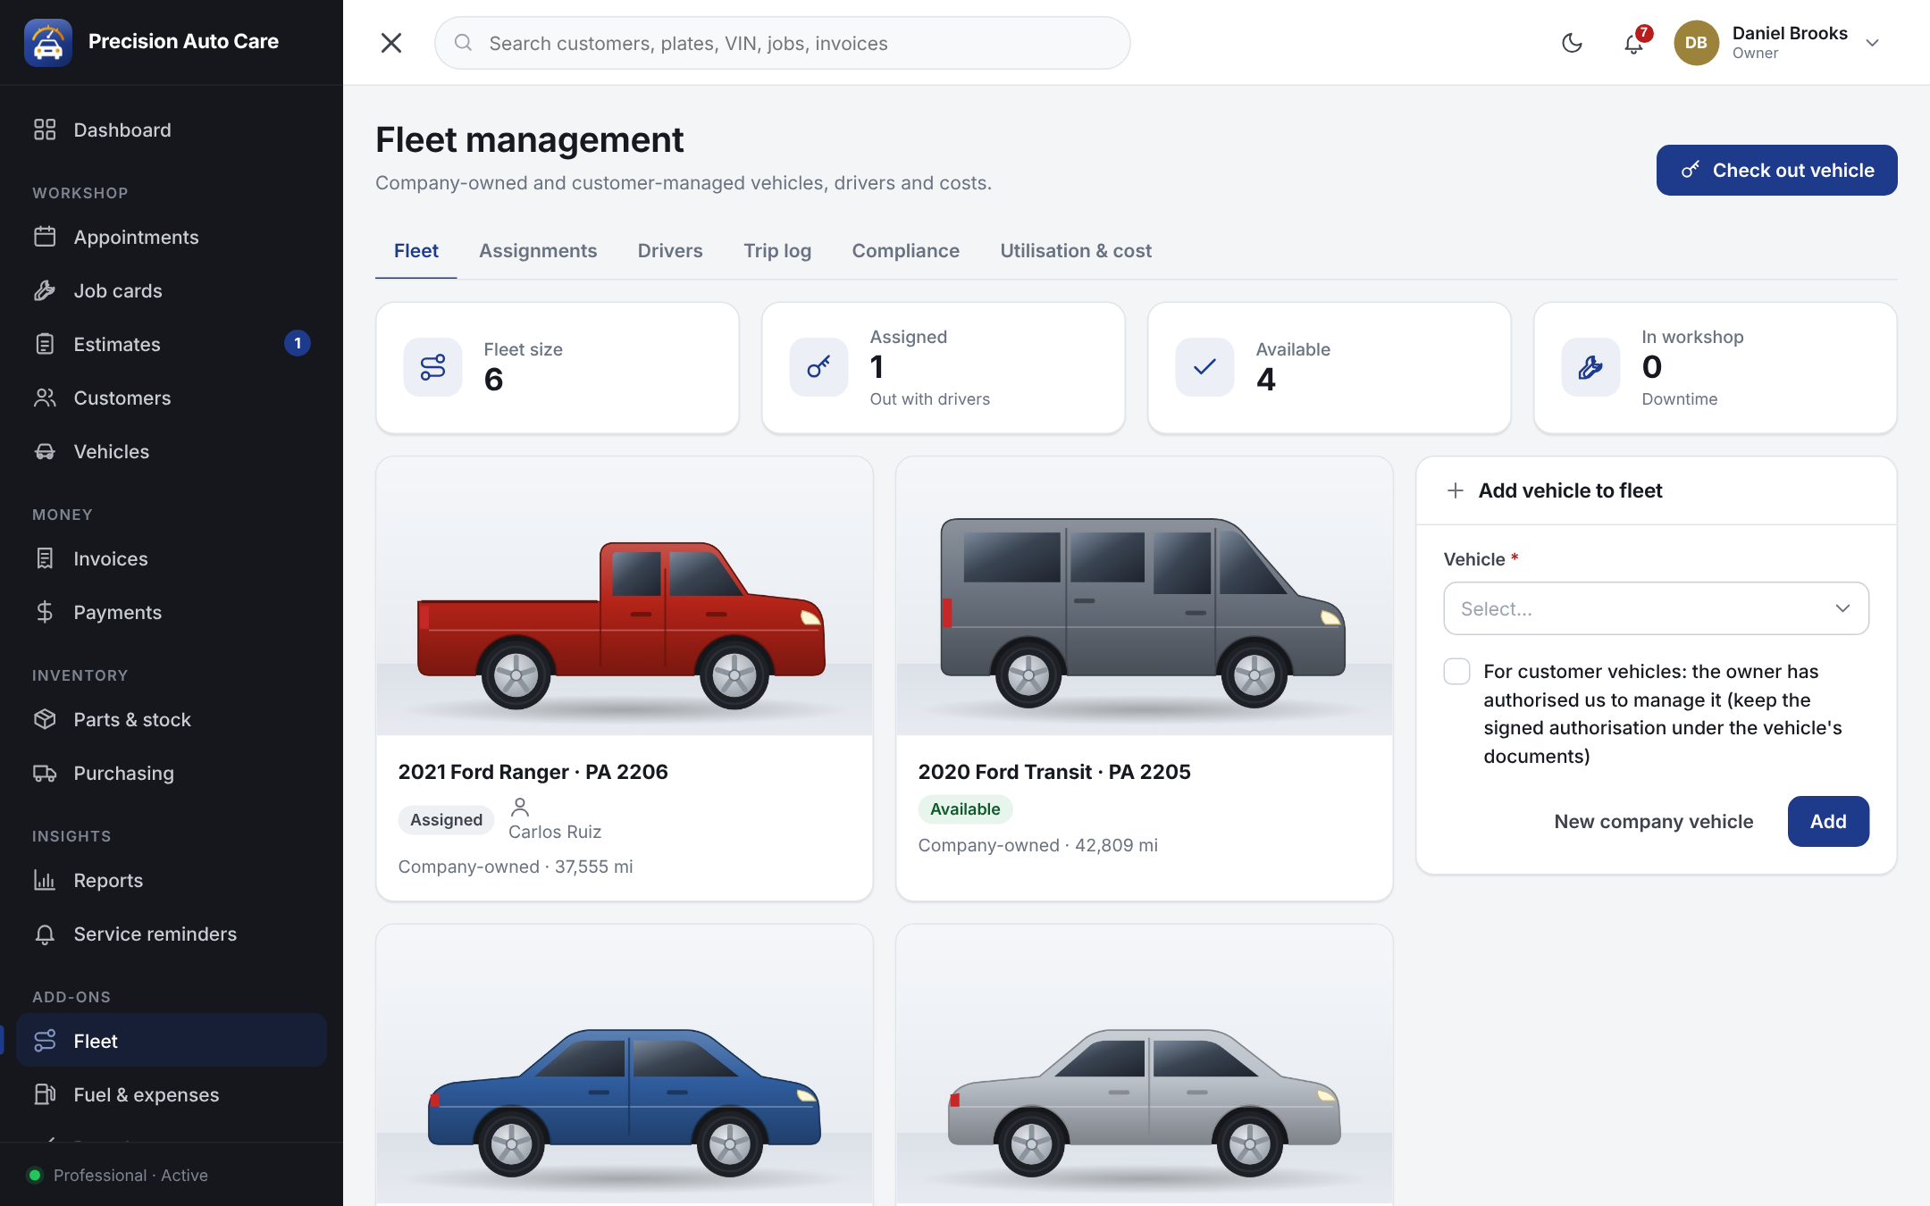This screenshot has width=1930, height=1206.
Task: Click the green plan status dot
Action: pyautogui.click(x=35, y=1175)
